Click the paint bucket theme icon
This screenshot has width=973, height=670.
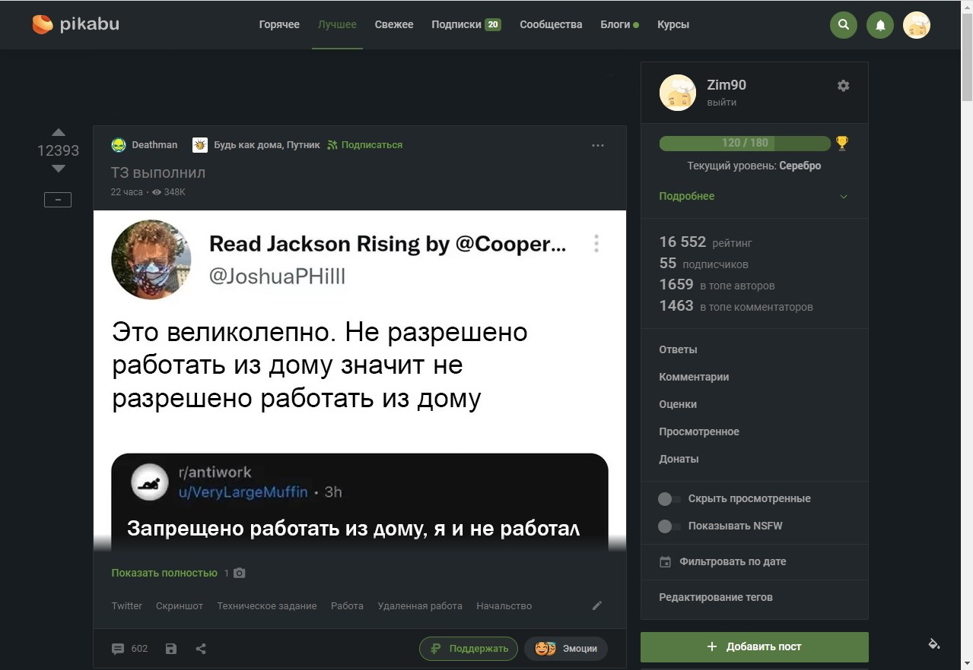(934, 643)
